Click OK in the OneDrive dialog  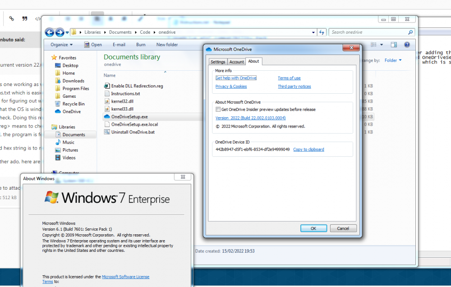(313, 228)
